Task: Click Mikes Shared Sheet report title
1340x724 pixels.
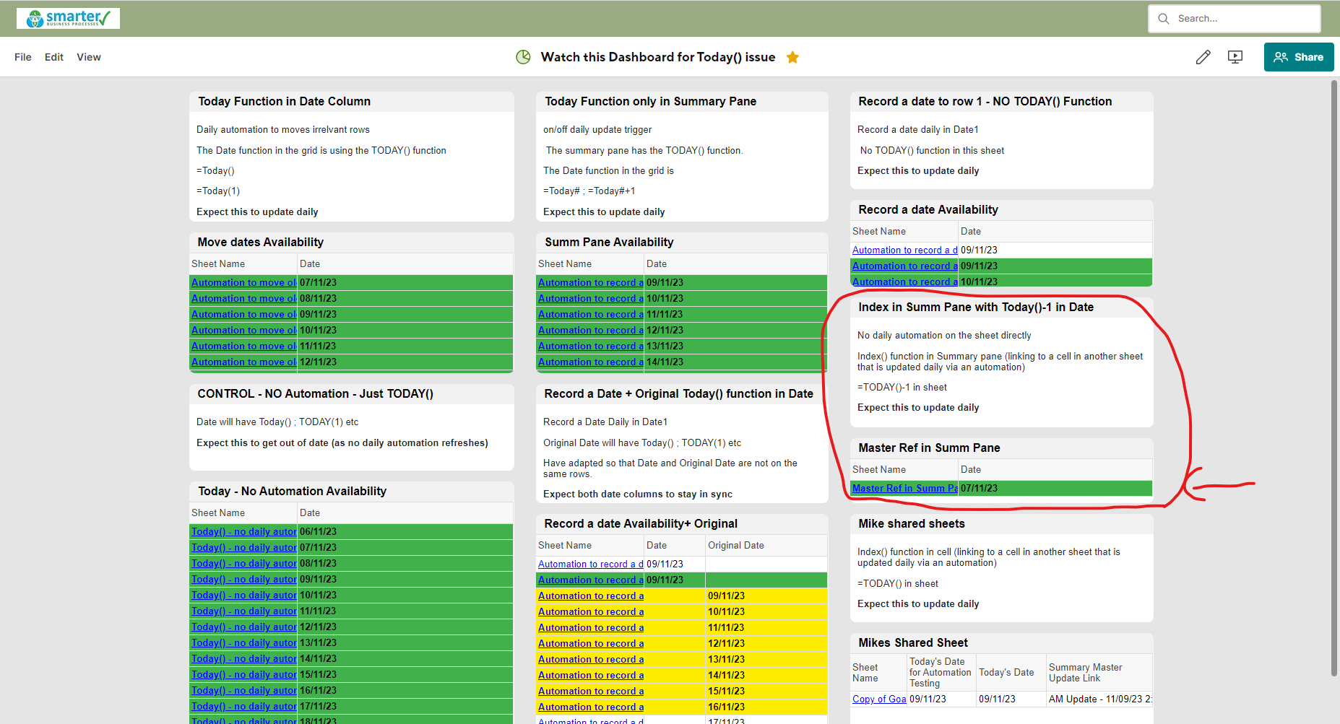Action: pos(913,643)
